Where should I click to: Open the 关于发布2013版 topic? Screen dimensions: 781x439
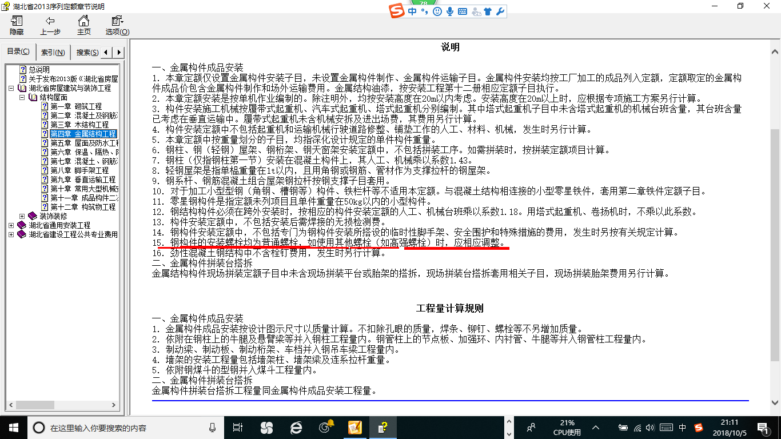tap(73, 79)
